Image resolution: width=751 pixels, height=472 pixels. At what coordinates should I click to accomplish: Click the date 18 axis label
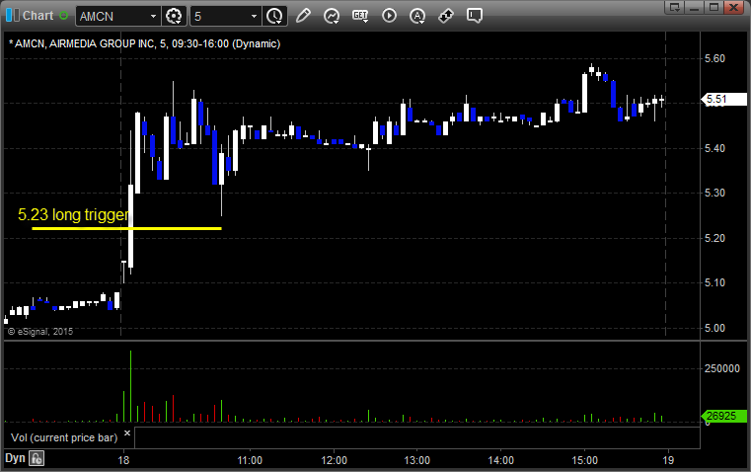coord(123,460)
